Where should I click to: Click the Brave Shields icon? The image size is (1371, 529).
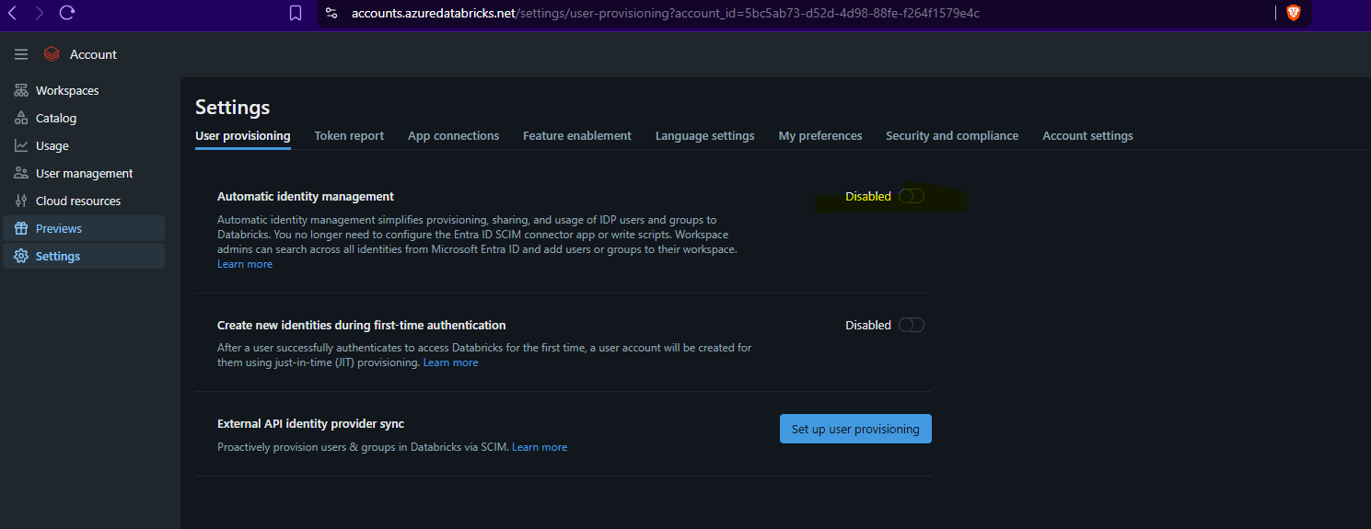(x=1293, y=13)
